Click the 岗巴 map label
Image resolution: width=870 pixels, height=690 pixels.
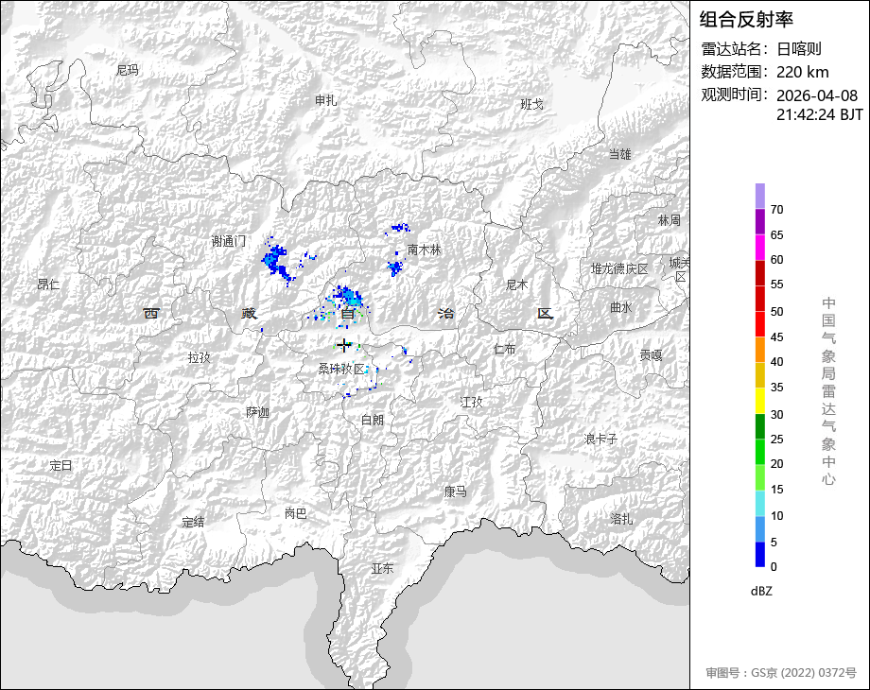point(295,513)
